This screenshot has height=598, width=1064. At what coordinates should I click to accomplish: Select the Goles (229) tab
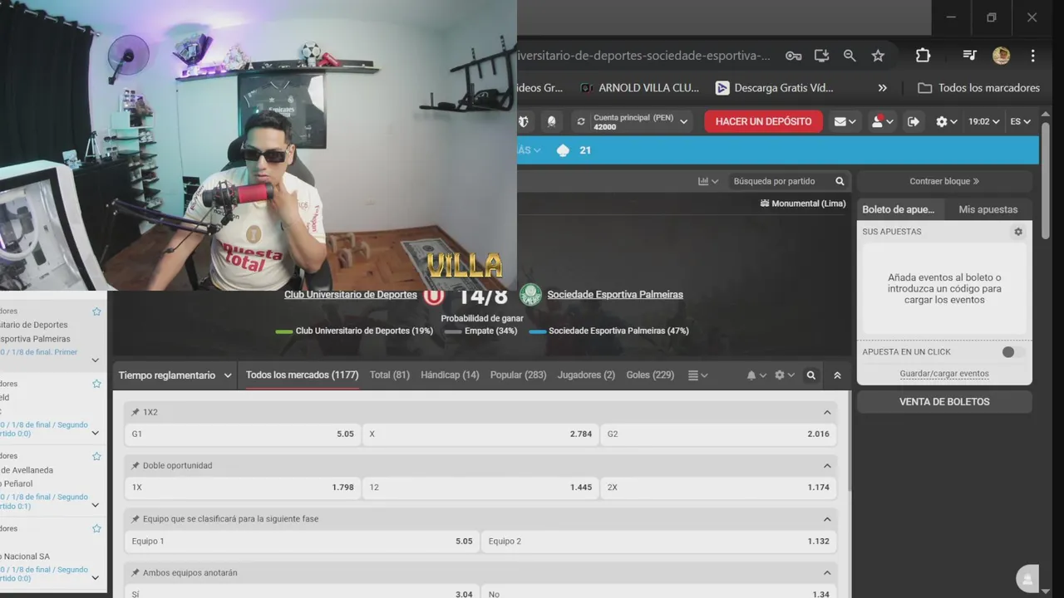(x=650, y=375)
